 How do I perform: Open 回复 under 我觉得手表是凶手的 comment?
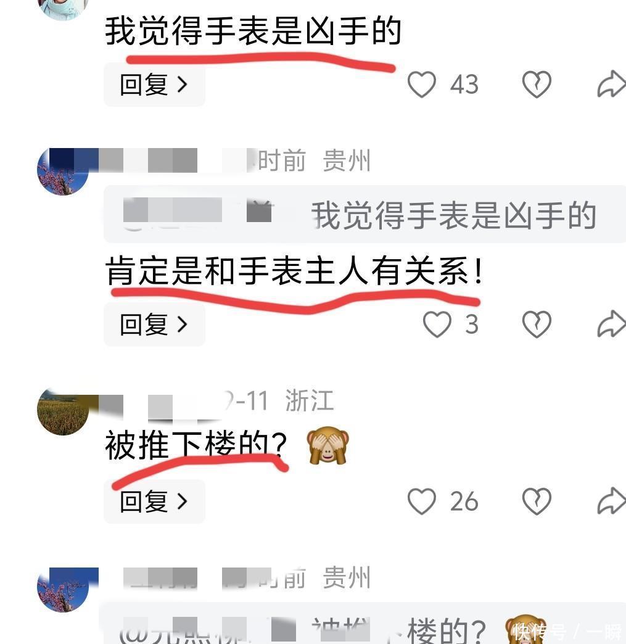(x=154, y=85)
